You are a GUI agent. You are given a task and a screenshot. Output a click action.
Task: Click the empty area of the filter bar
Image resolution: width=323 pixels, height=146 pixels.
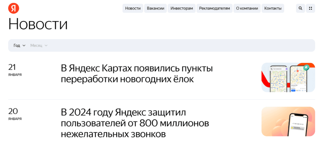point(179,46)
